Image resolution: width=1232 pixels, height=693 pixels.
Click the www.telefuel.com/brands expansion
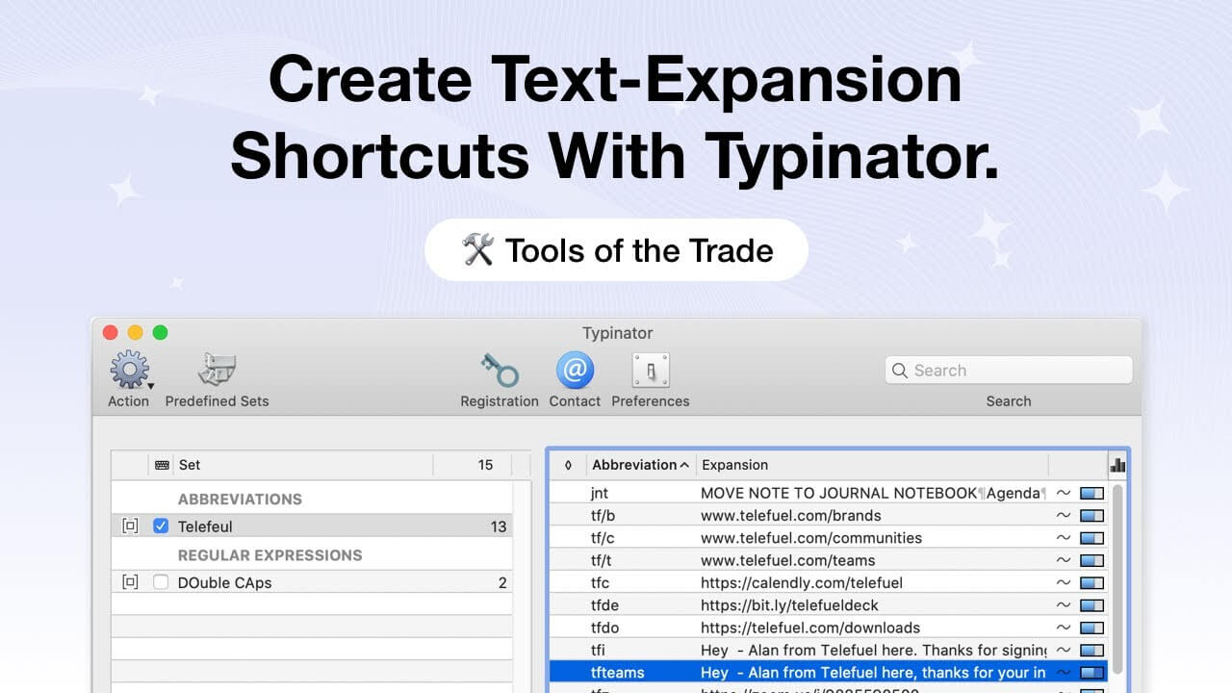coord(791,515)
